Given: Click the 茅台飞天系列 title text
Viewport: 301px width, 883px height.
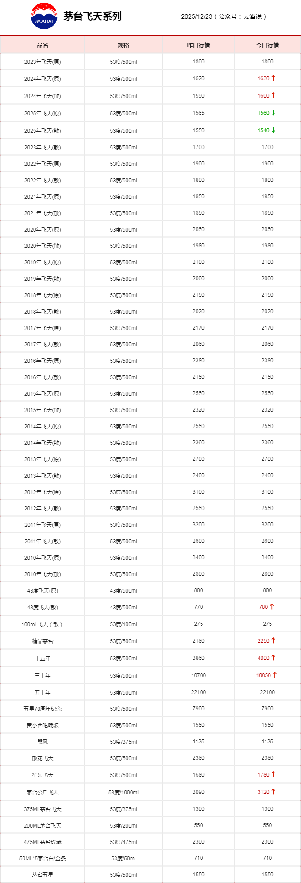Looking at the screenshot, I should 92,16.
